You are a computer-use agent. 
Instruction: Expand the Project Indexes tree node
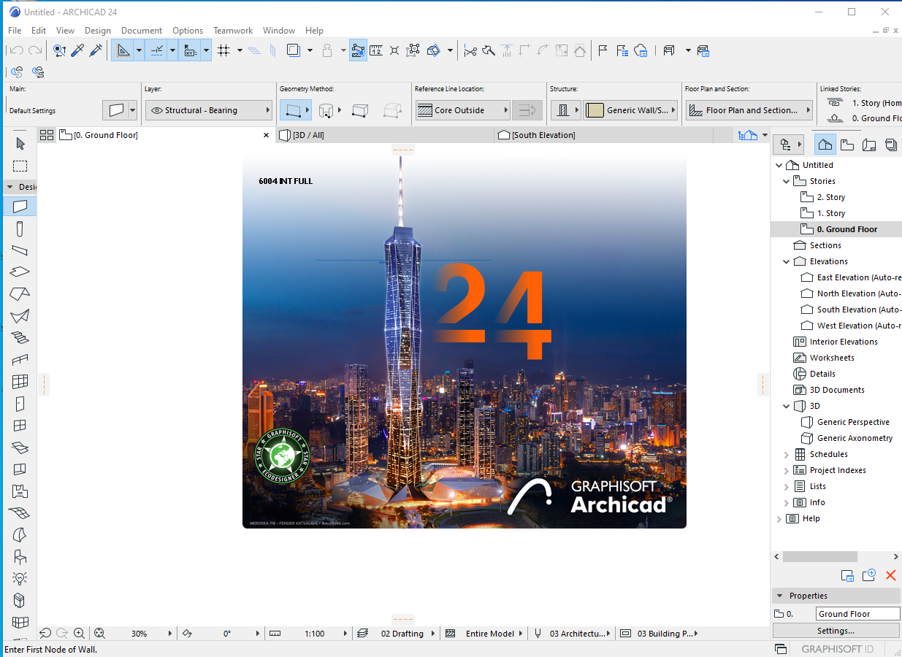coord(787,470)
